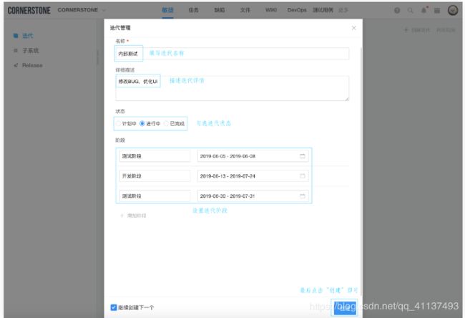Switch to the 任务 tab
This screenshot has height=318, width=465.
pos(193,10)
